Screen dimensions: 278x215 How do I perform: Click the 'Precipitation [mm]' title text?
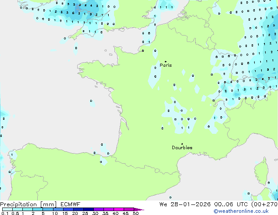coord(29,204)
